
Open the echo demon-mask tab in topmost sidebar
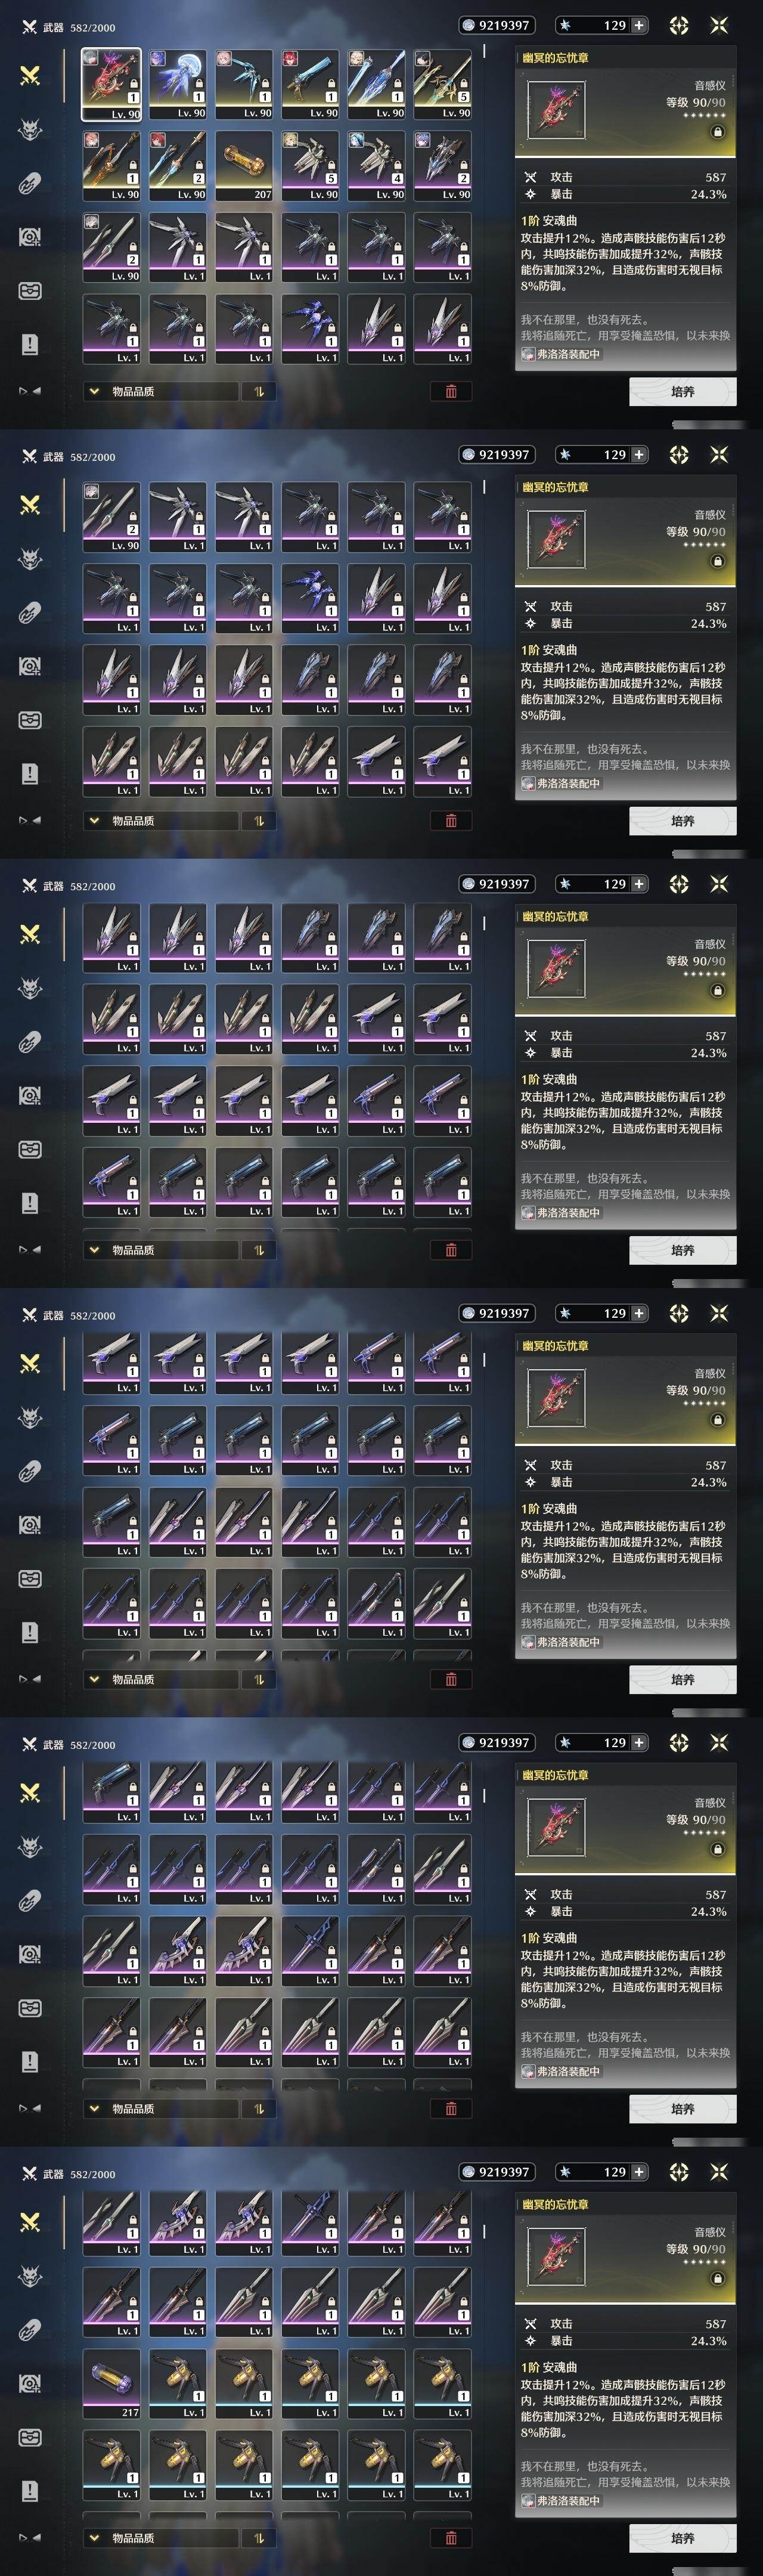(x=30, y=129)
